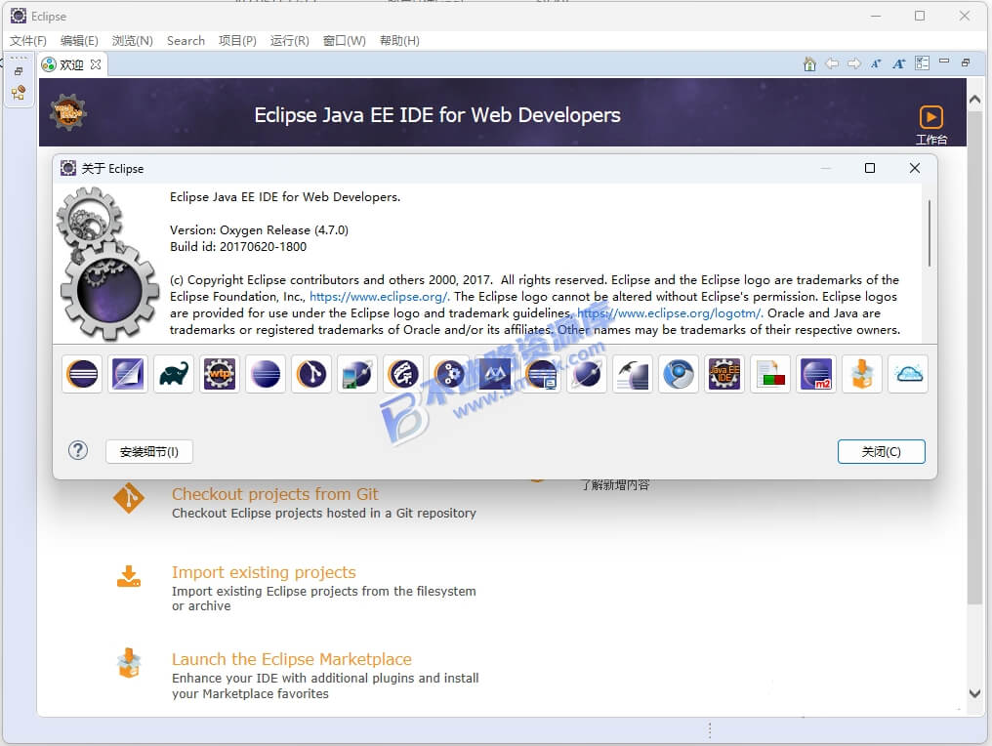This screenshot has height=746, width=992.
Task: Click the WTP gear plug-in icon
Action: (x=220, y=374)
